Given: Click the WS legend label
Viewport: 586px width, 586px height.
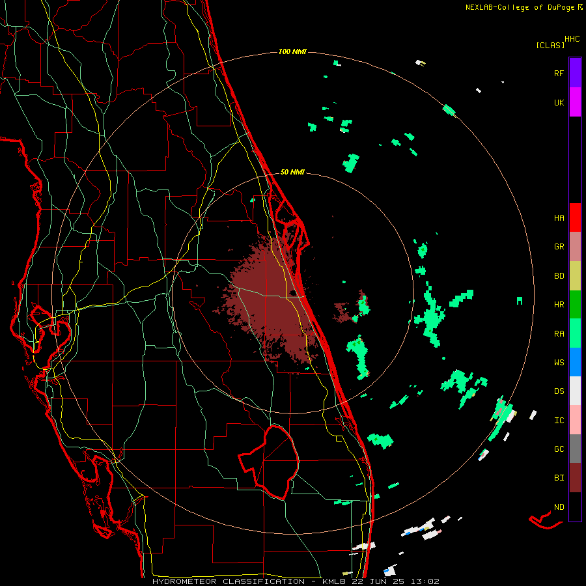Looking at the screenshot, I should [559, 362].
